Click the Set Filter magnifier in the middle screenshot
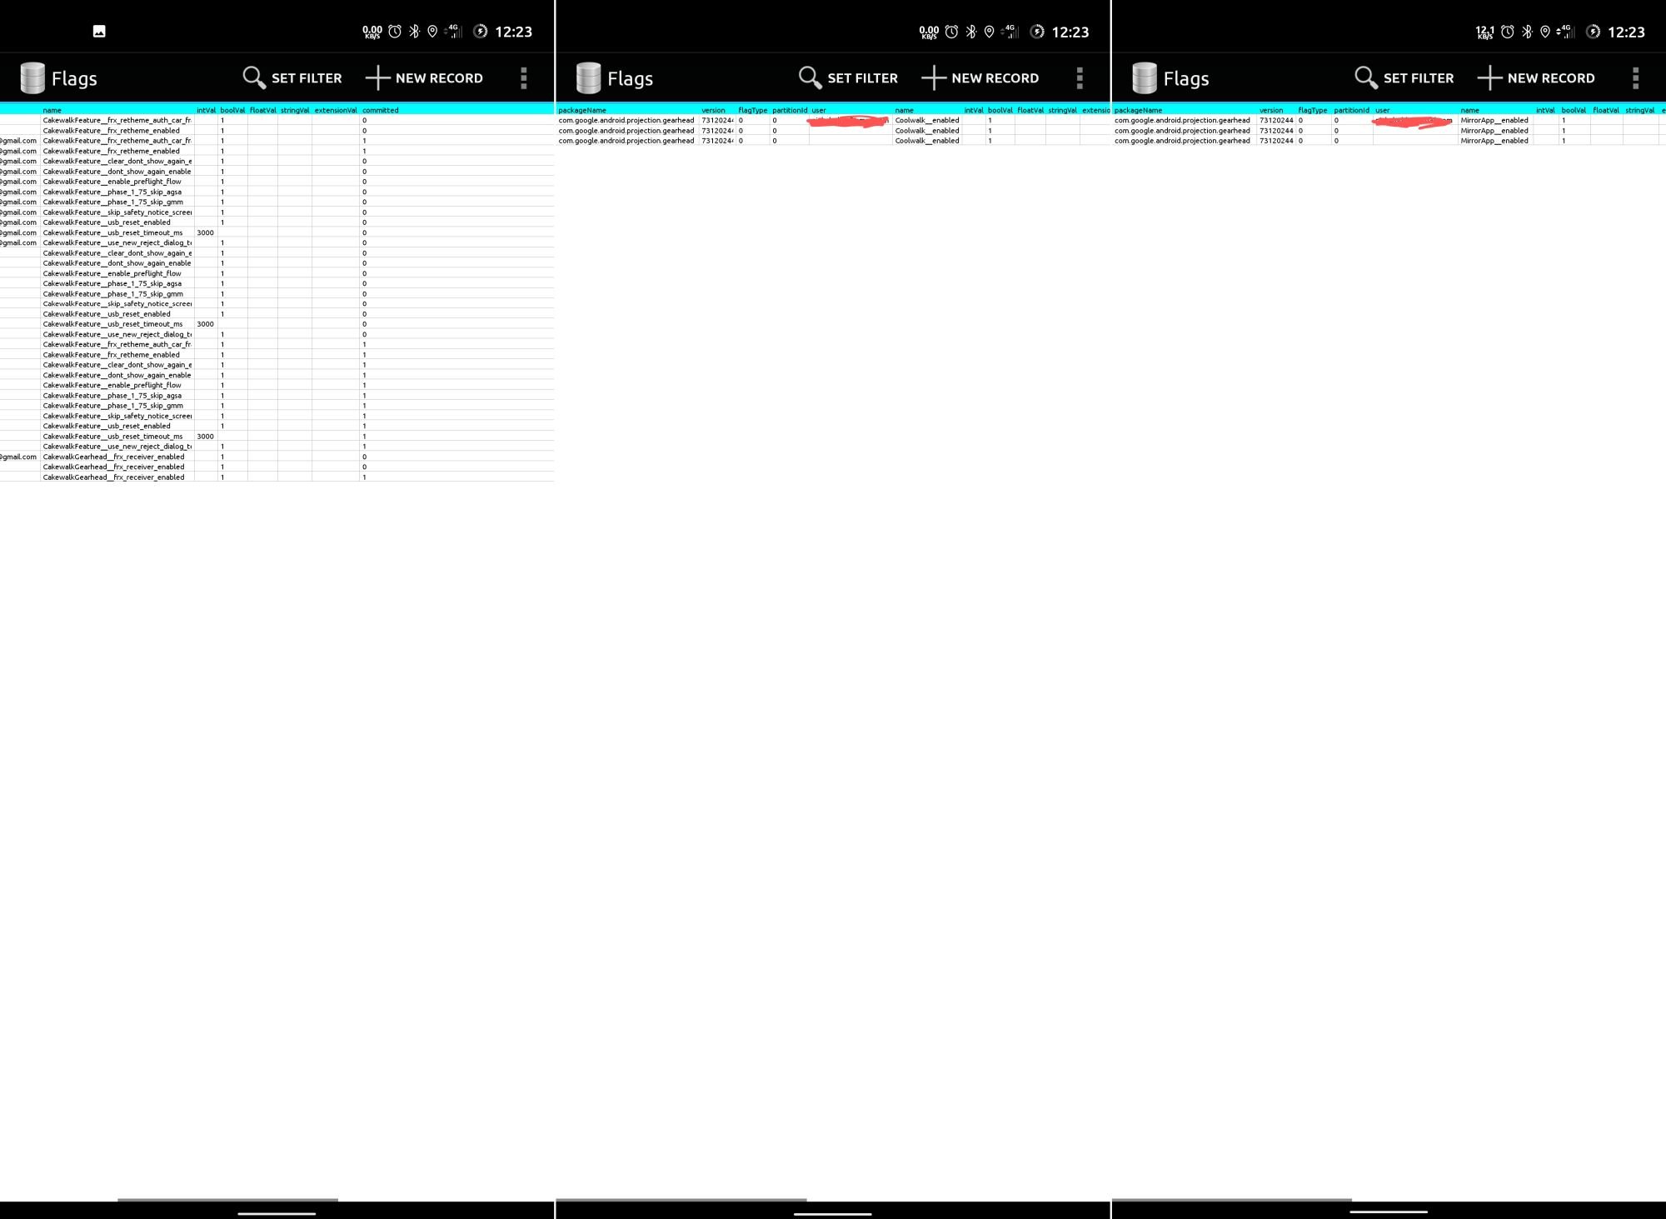1666x1219 pixels. pos(810,78)
